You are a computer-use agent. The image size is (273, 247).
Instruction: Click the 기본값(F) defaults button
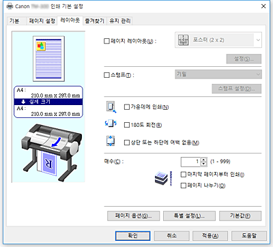point(240,216)
